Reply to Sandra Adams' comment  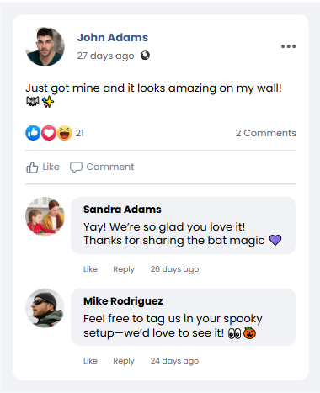[x=124, y=269]
